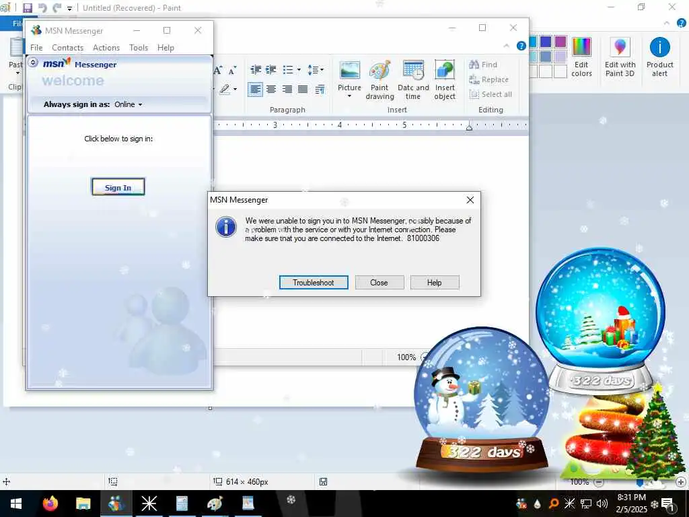The width and height of the screenshot is (689, 517).
Task: Click Paint's zoom out minus button
Action: 598,482
